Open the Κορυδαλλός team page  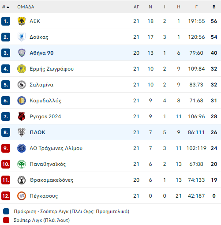tap(45, 101)
